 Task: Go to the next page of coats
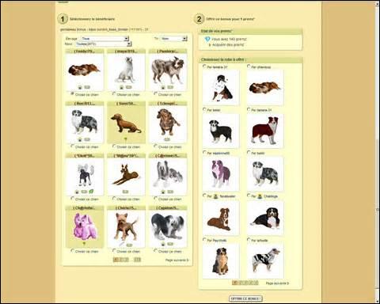click(x=277, y=283)
